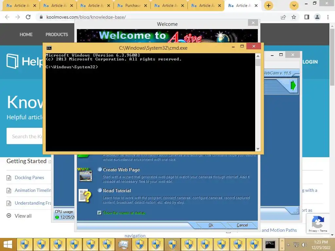Screen dimensions: 335x251
Task: Go forward in the browser
Action: 18,17
